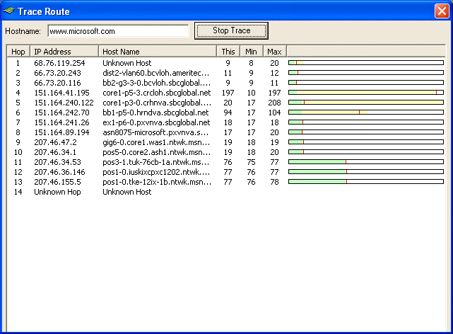The width and height of the screenshot is (453, 334).
Task: Select the row with IP 68.76.119.254
Action: click(x=61, y=63)
